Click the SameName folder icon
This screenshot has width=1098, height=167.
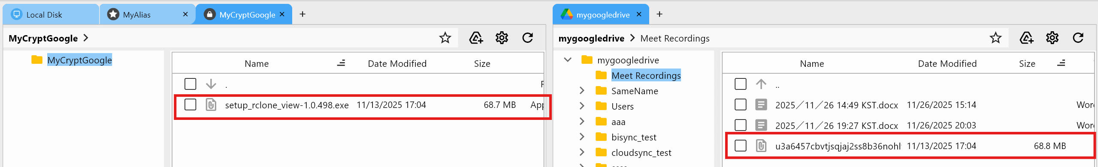pos(601,91)
